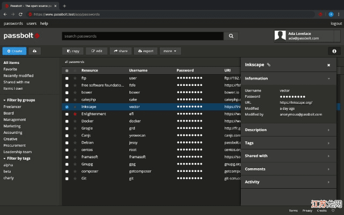Toggle the information sidebar icon
The height and width of the screenshot is (215, 344).
tap(334, 51)
